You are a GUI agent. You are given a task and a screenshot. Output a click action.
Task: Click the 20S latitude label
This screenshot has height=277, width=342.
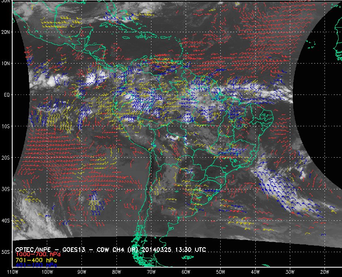(x=6, y=158)
